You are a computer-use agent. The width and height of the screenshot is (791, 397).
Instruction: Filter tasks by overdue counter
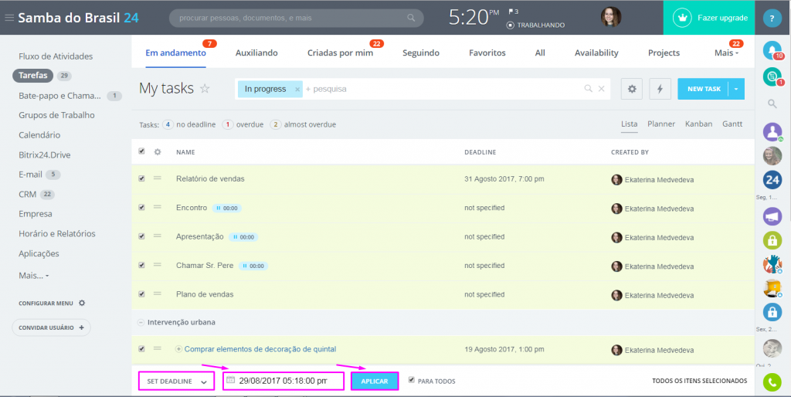click(x=243, y=124)
